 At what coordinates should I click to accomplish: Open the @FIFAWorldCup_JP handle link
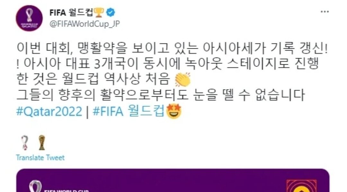pyautogui.click(x=85, y=24)
